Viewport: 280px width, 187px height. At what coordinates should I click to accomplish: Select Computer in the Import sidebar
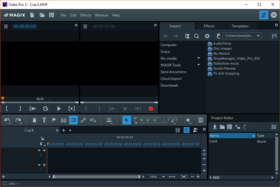169,45
